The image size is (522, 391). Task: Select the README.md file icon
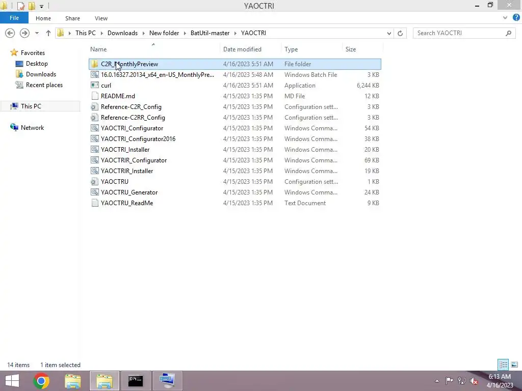95,96
